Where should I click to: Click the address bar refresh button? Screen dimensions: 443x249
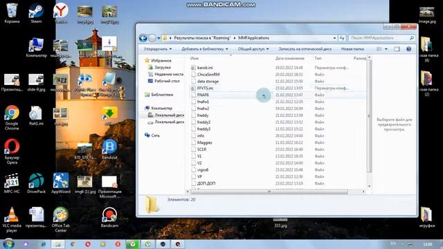tap(342, 38)
